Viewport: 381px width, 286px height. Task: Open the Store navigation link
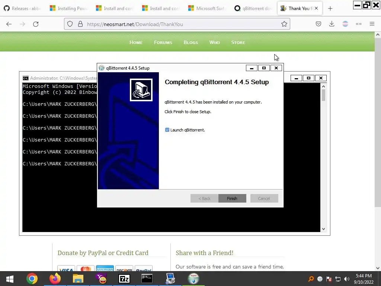point(238,42)
